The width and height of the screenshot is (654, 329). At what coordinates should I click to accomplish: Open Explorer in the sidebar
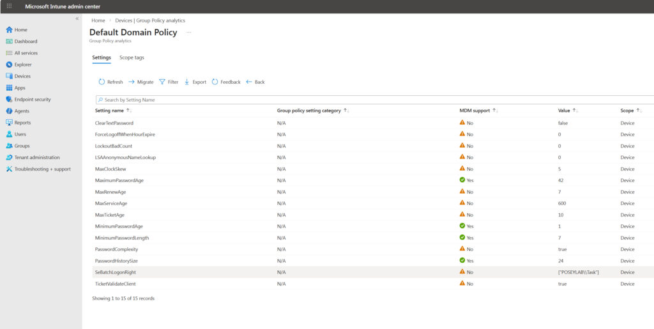click(x=19, y=65)
